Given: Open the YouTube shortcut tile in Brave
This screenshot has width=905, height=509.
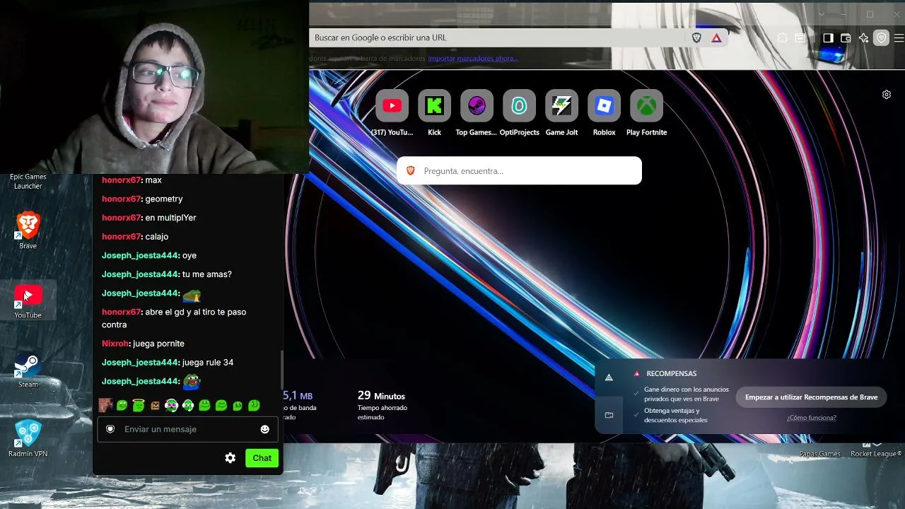Looking at the screenshot, I should [x=392, y=106].
